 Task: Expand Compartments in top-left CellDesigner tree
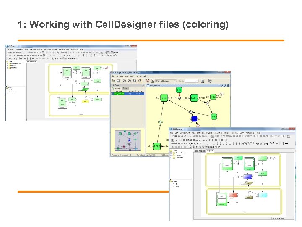click(x=7, y=63)
